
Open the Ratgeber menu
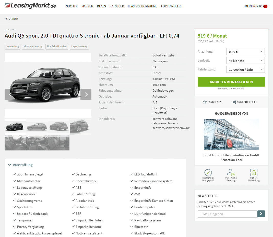(x=117, y=6)
